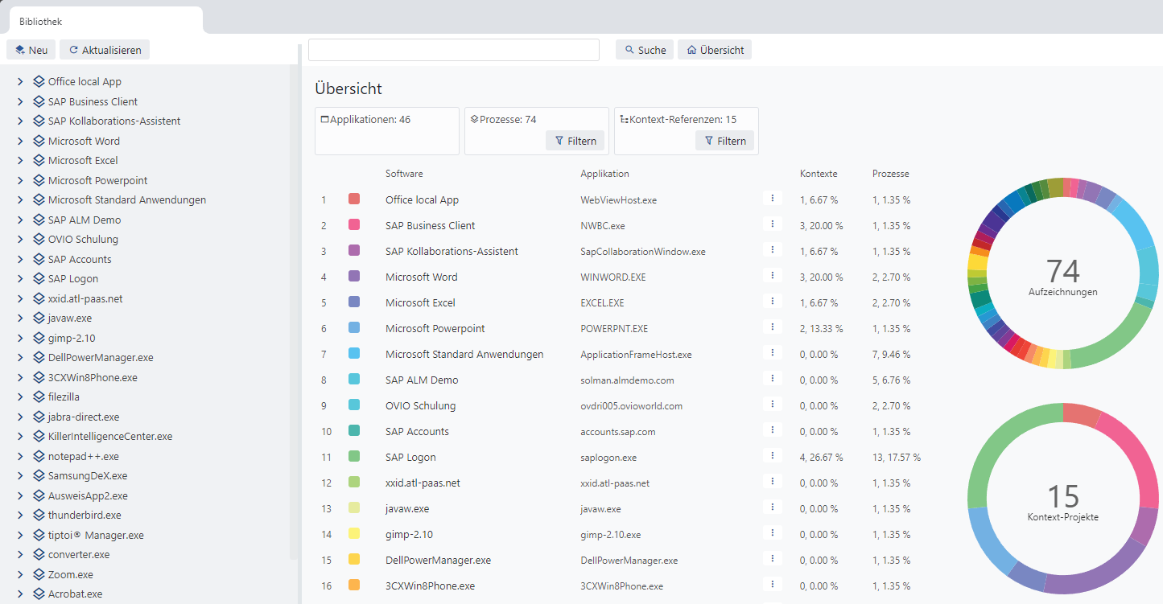Select SAP Accounts in the tree

click(80, 260)
